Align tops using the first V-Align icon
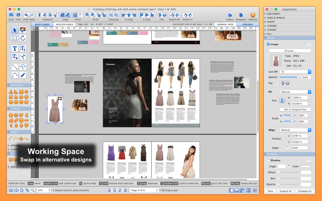322x201 pixels. pyautogui.click(x=141, y=15)
